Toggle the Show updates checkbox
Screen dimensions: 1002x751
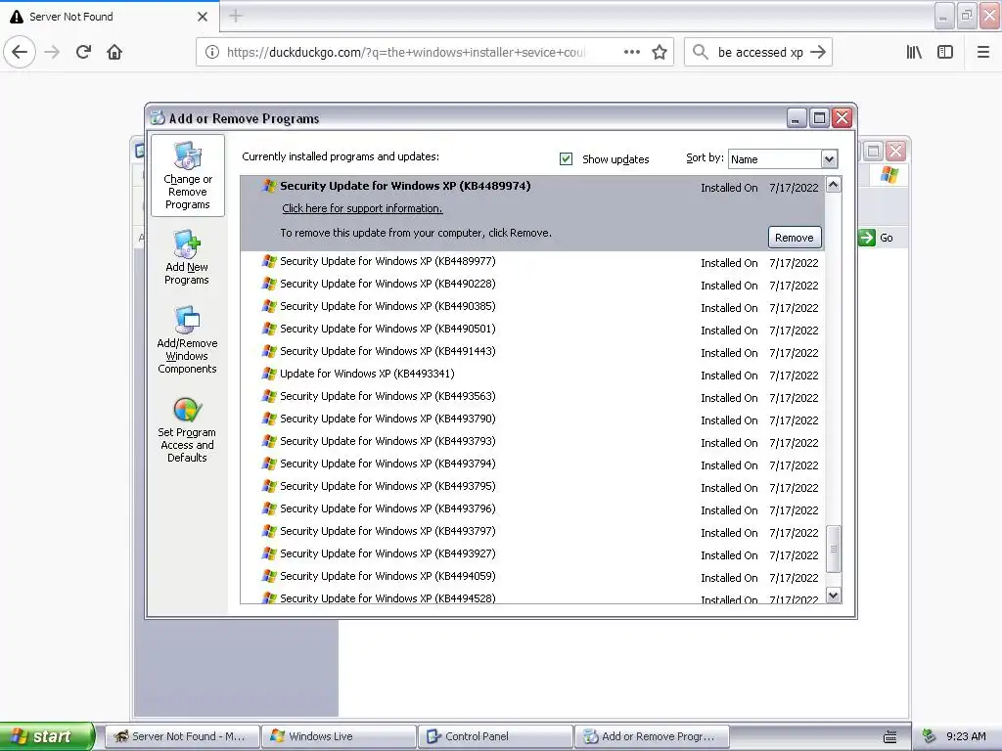tap(567, 159)
